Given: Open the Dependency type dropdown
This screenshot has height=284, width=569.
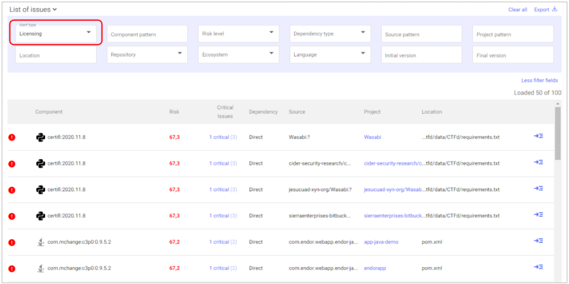Looking at the screenshot, I should click(x=330, y=34).
